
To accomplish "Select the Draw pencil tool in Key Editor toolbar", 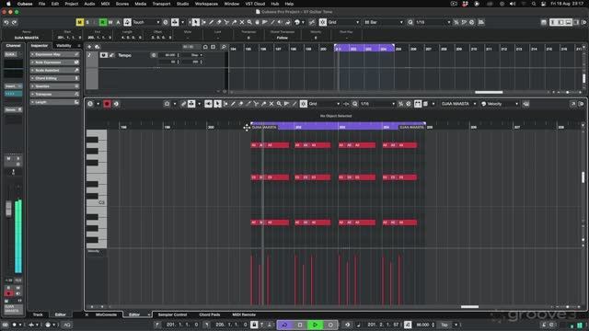I will point(233,104).
